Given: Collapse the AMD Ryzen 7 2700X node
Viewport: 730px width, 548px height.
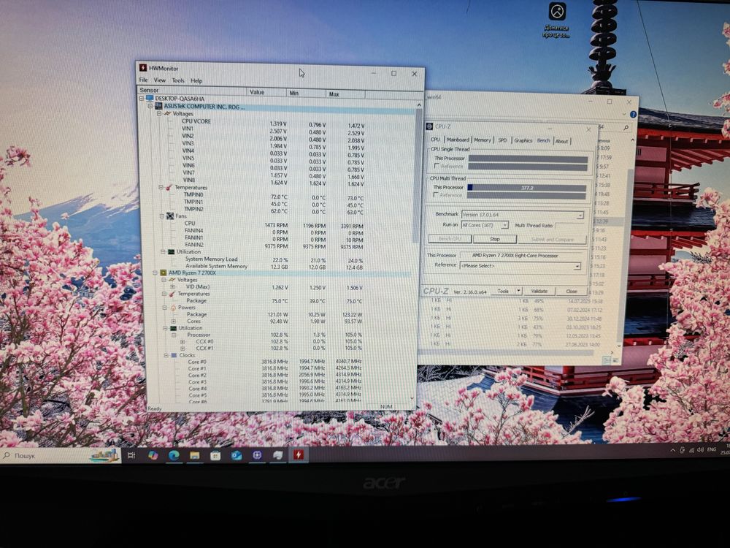Looking at the screenshot, I should point(155,273).
